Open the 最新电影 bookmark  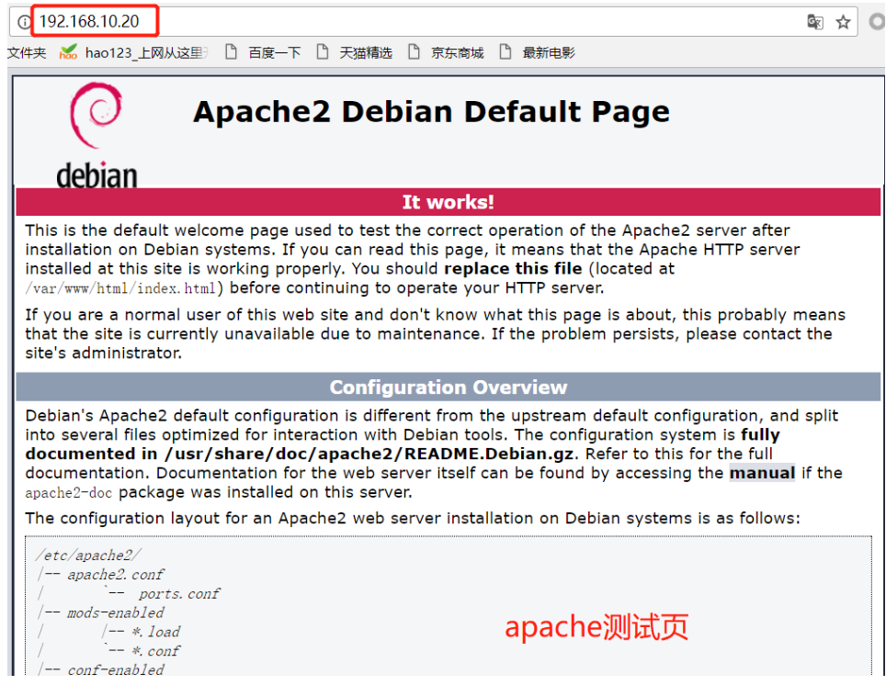549,53
